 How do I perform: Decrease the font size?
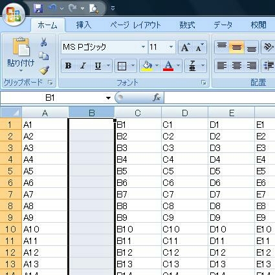coord(199,47)
